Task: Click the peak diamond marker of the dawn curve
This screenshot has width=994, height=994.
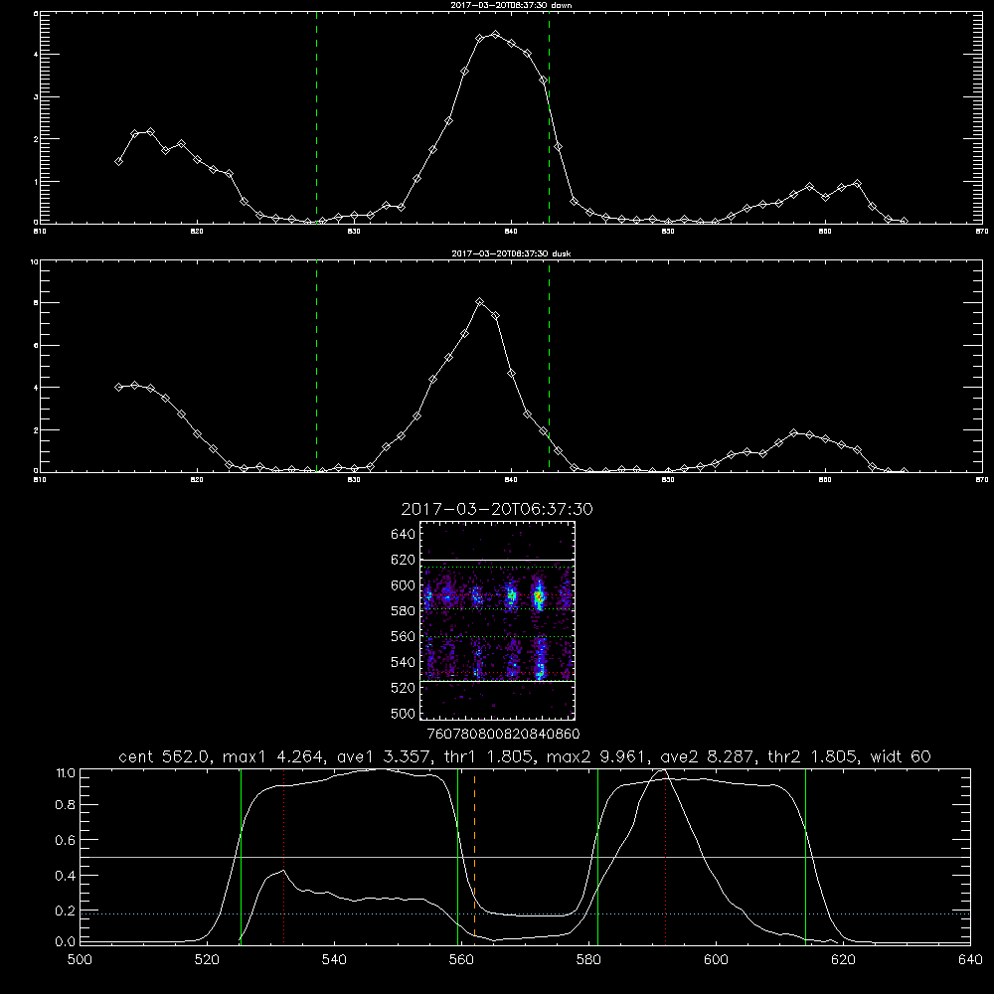Action: [x=496, y=34]
